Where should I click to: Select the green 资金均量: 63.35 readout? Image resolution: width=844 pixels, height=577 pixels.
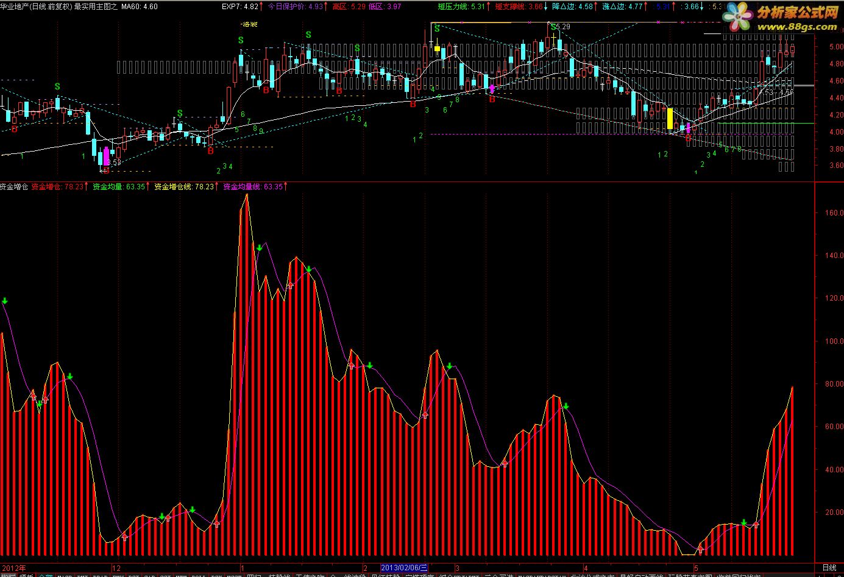(119, 187)
